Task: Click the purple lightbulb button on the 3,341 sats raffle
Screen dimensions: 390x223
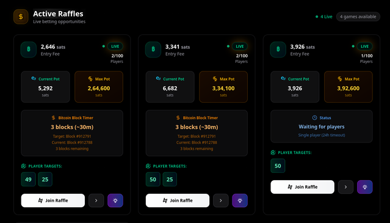Action: click(240, 200)
